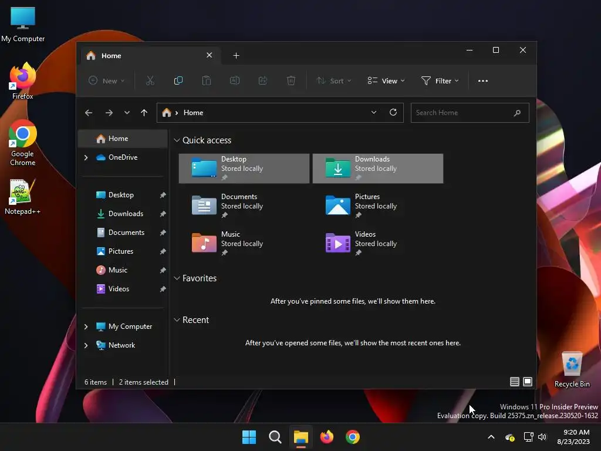Screen dimensions: 601x451
Task: Click the File Explorer taskbar icon
Action: point(301,437)
